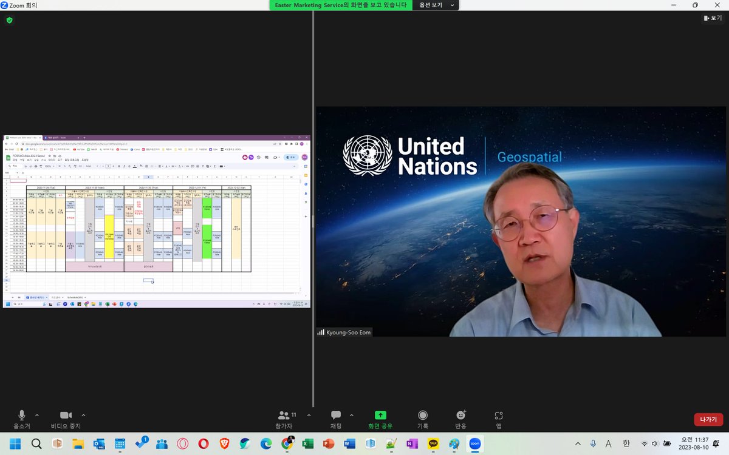The height and width of the screenshot is (455, 729).
Task: Leave the meeting with 나가기 button
Action: [708, 419]
